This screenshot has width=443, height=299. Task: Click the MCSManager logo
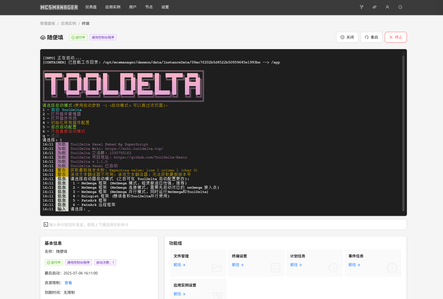click(x=59, y=7)
